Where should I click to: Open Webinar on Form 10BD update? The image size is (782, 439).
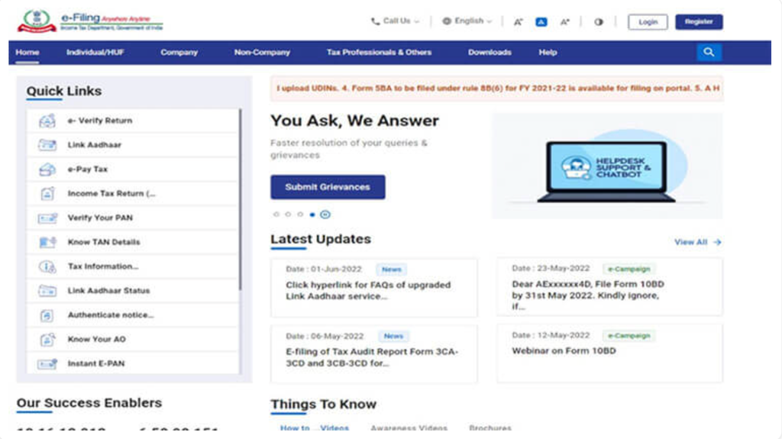click(609, 353)
